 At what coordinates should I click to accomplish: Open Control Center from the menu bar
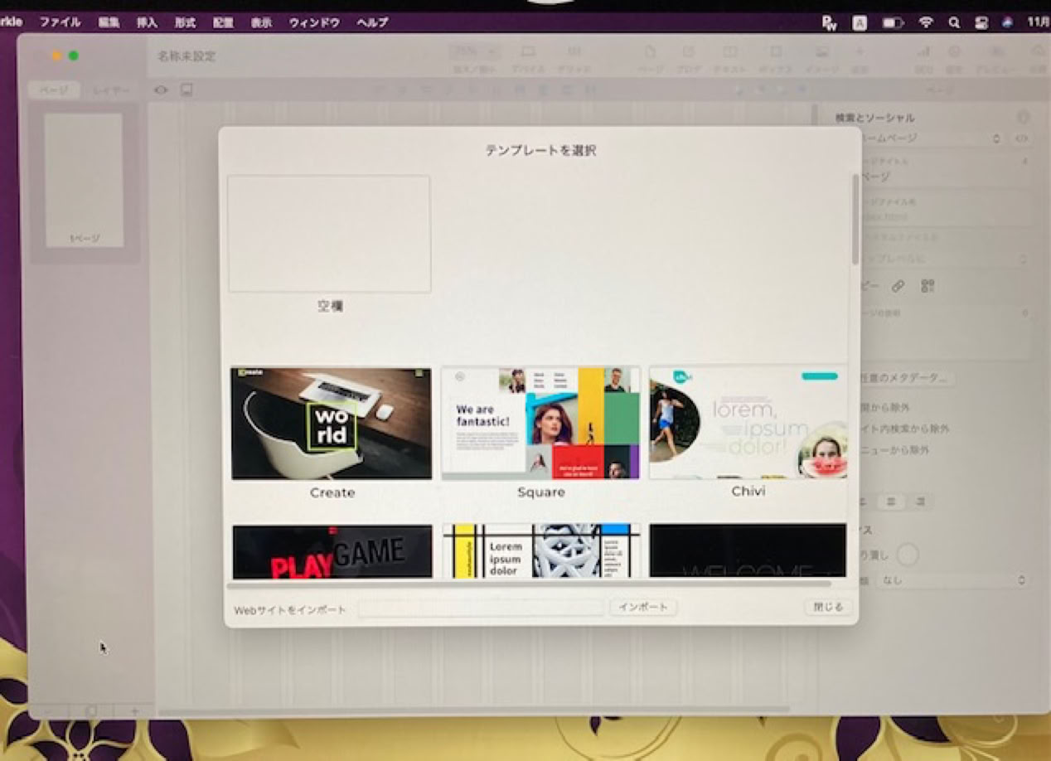click(981, 23)
